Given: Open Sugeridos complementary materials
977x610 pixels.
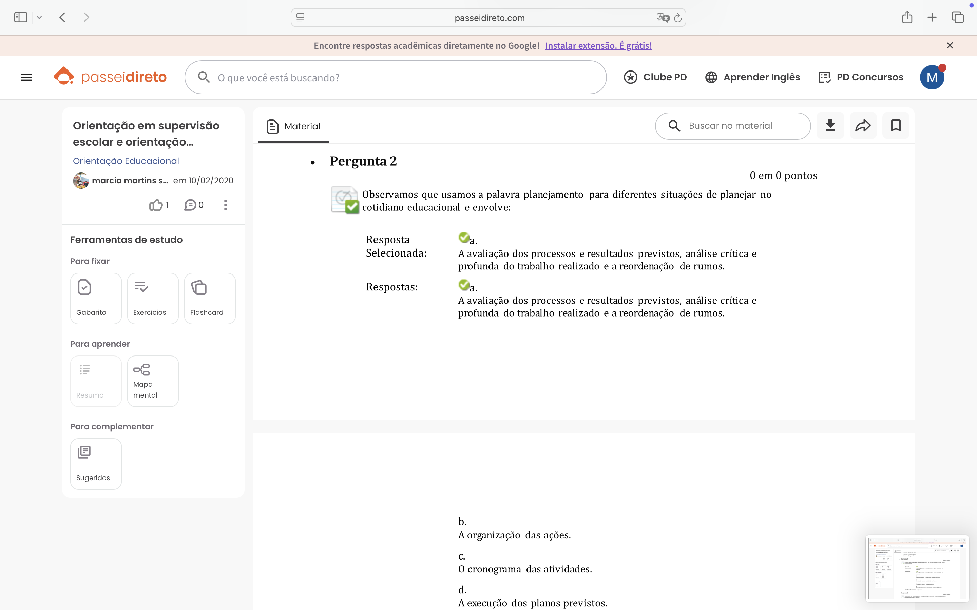Looking at the screenshot, I should tap(96, 464).
